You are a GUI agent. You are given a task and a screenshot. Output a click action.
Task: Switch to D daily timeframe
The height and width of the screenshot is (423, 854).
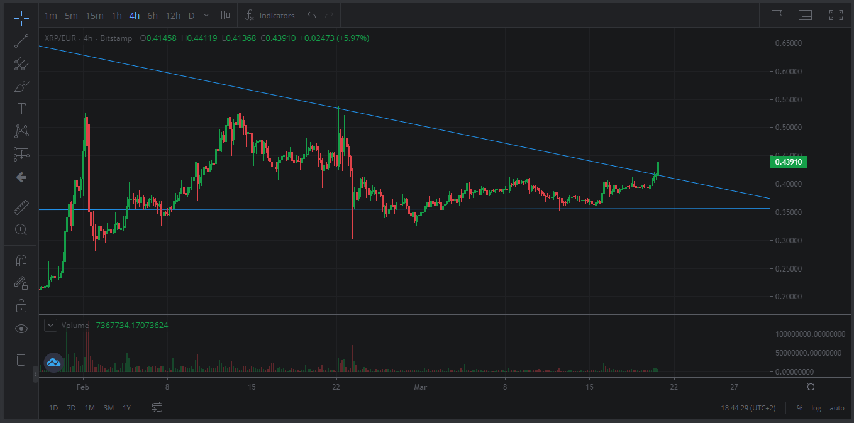point(191,15)
